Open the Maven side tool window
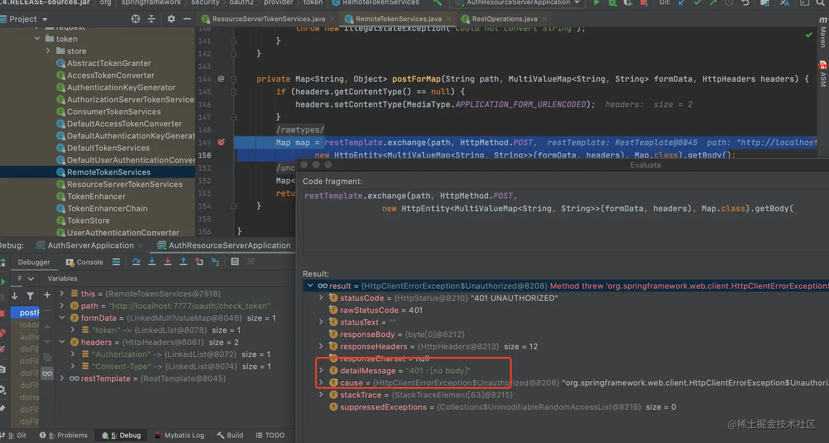 pyautogui.click(x=823, y=33)
